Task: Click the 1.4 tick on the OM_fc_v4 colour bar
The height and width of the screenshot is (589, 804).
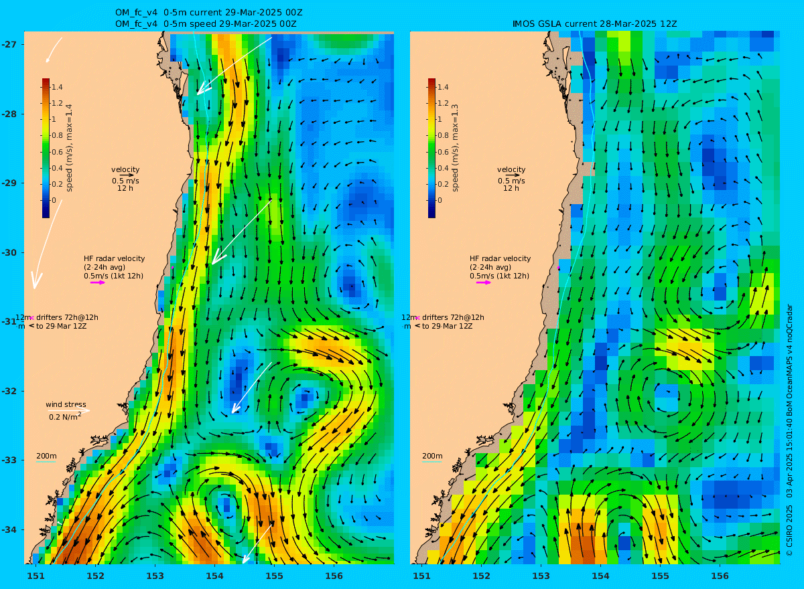Action: 57,87
